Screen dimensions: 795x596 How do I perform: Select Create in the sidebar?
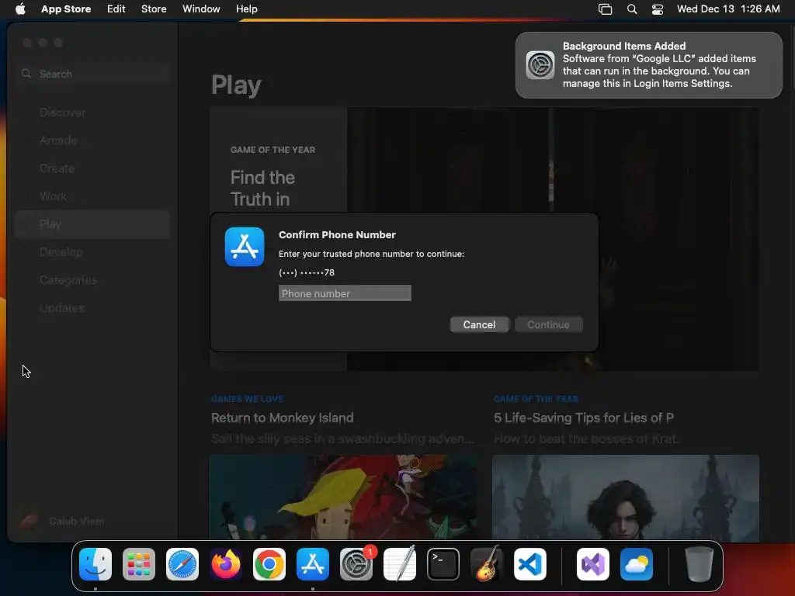tap(92, 168)
